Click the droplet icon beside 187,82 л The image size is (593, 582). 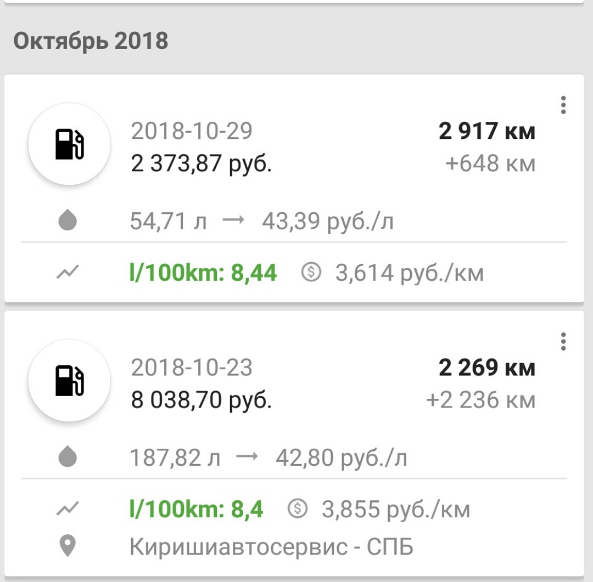(x=68, y=456)
